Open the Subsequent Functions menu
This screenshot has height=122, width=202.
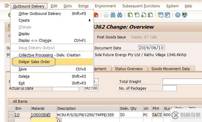tap(141, 6)
